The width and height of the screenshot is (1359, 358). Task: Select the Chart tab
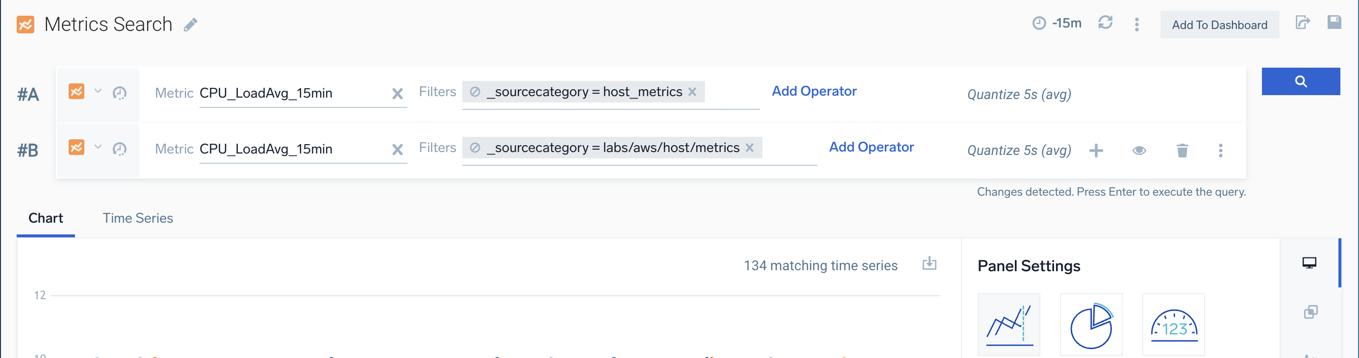[x=46, y=218]
